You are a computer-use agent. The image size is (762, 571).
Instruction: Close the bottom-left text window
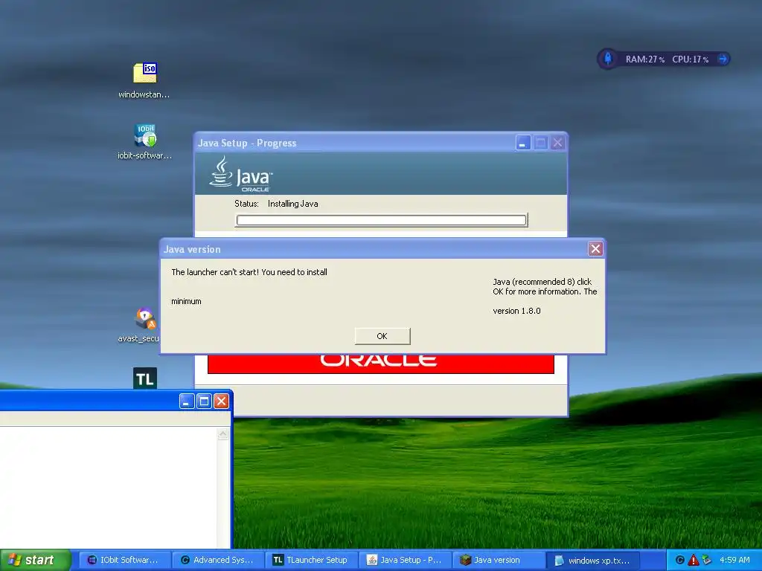tap(221, 401)
